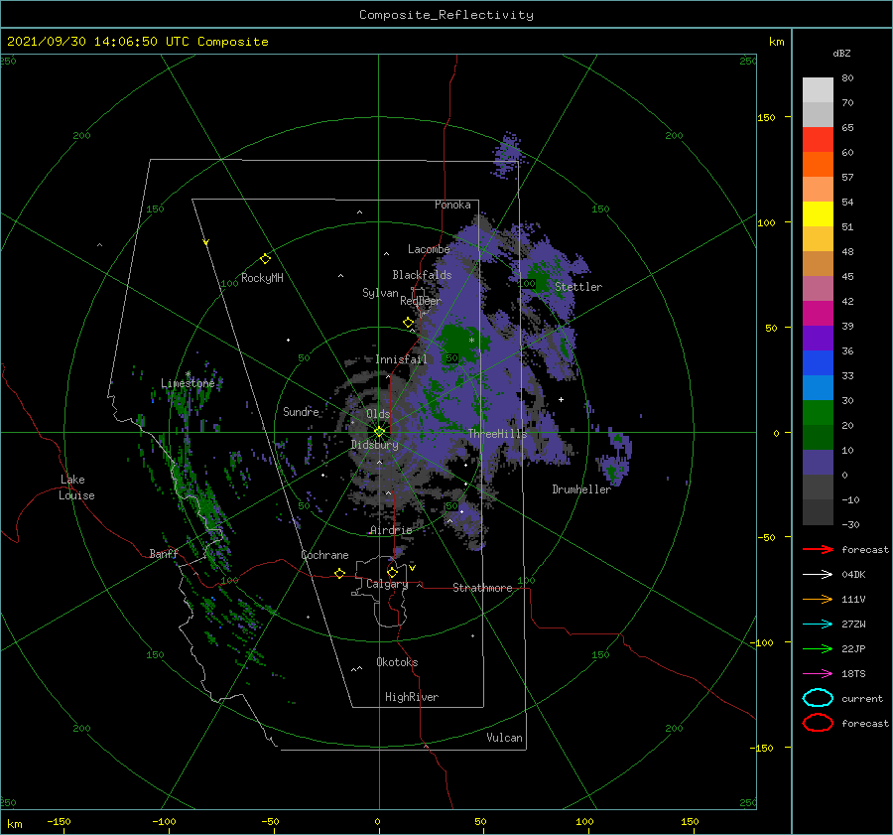Select the red 60-65 dBZ swatch
This screenshot has height=835, width=893.
pos(818,140)
